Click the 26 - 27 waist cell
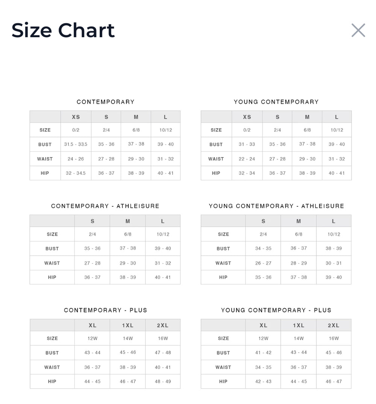The height and width of the screenshot is (404, 376). [x=263, y=263]
